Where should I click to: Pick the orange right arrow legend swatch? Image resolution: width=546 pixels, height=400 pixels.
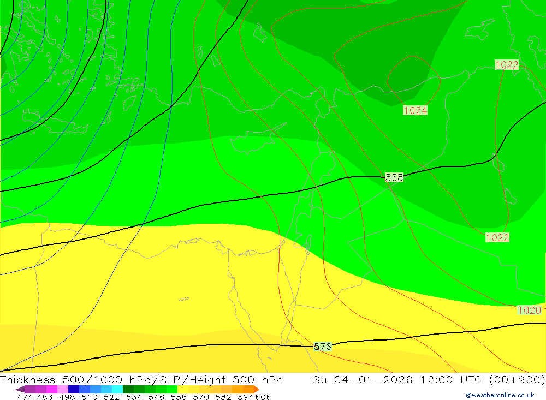[256, 389]
